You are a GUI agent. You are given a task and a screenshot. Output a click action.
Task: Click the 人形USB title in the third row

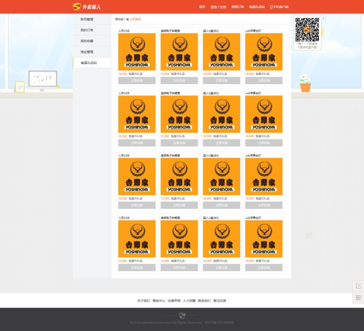pyautogui.click(x=124, y=155)
